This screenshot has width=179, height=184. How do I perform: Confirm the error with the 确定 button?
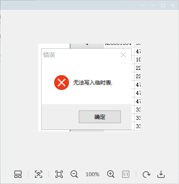100,117
